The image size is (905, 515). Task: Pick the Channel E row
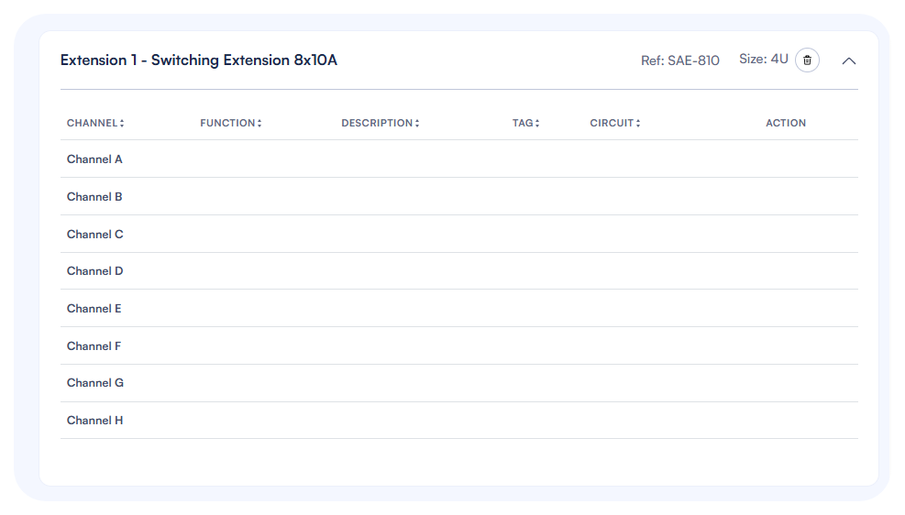pyautogui.click(x=94, y=309)
